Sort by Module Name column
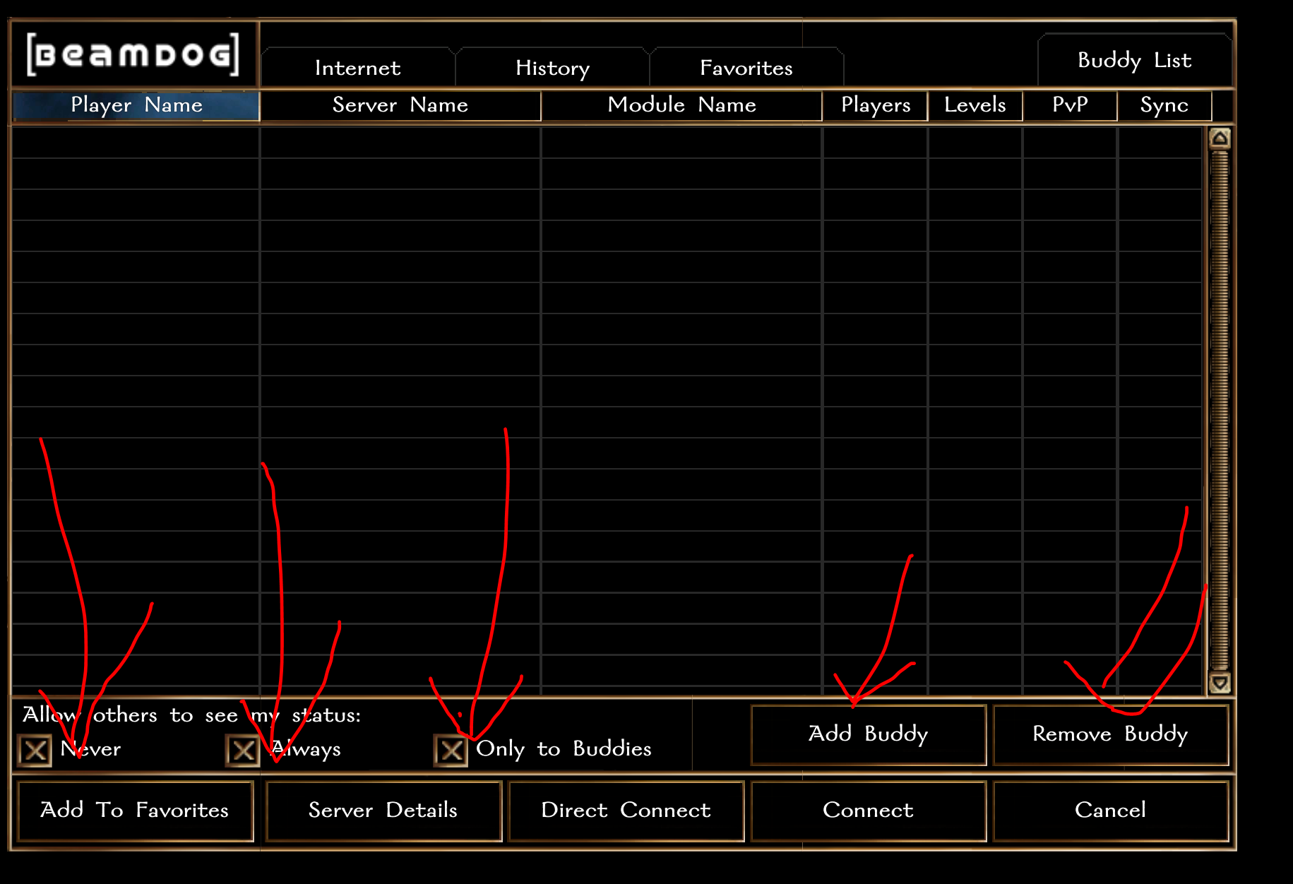 tap(681, 105)
